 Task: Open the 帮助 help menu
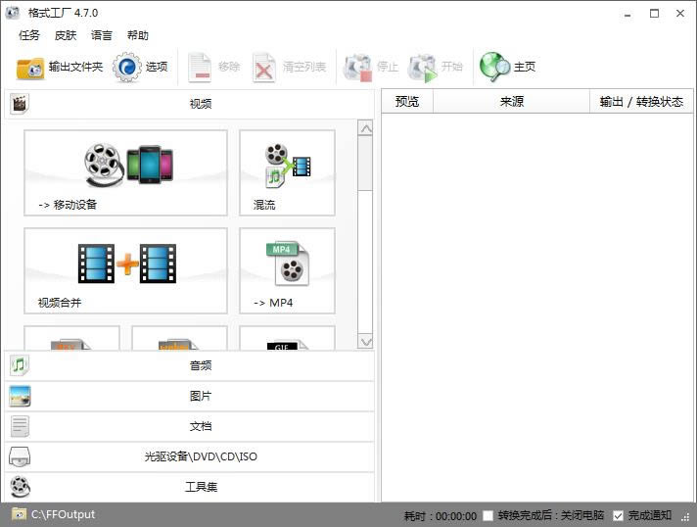138,35
